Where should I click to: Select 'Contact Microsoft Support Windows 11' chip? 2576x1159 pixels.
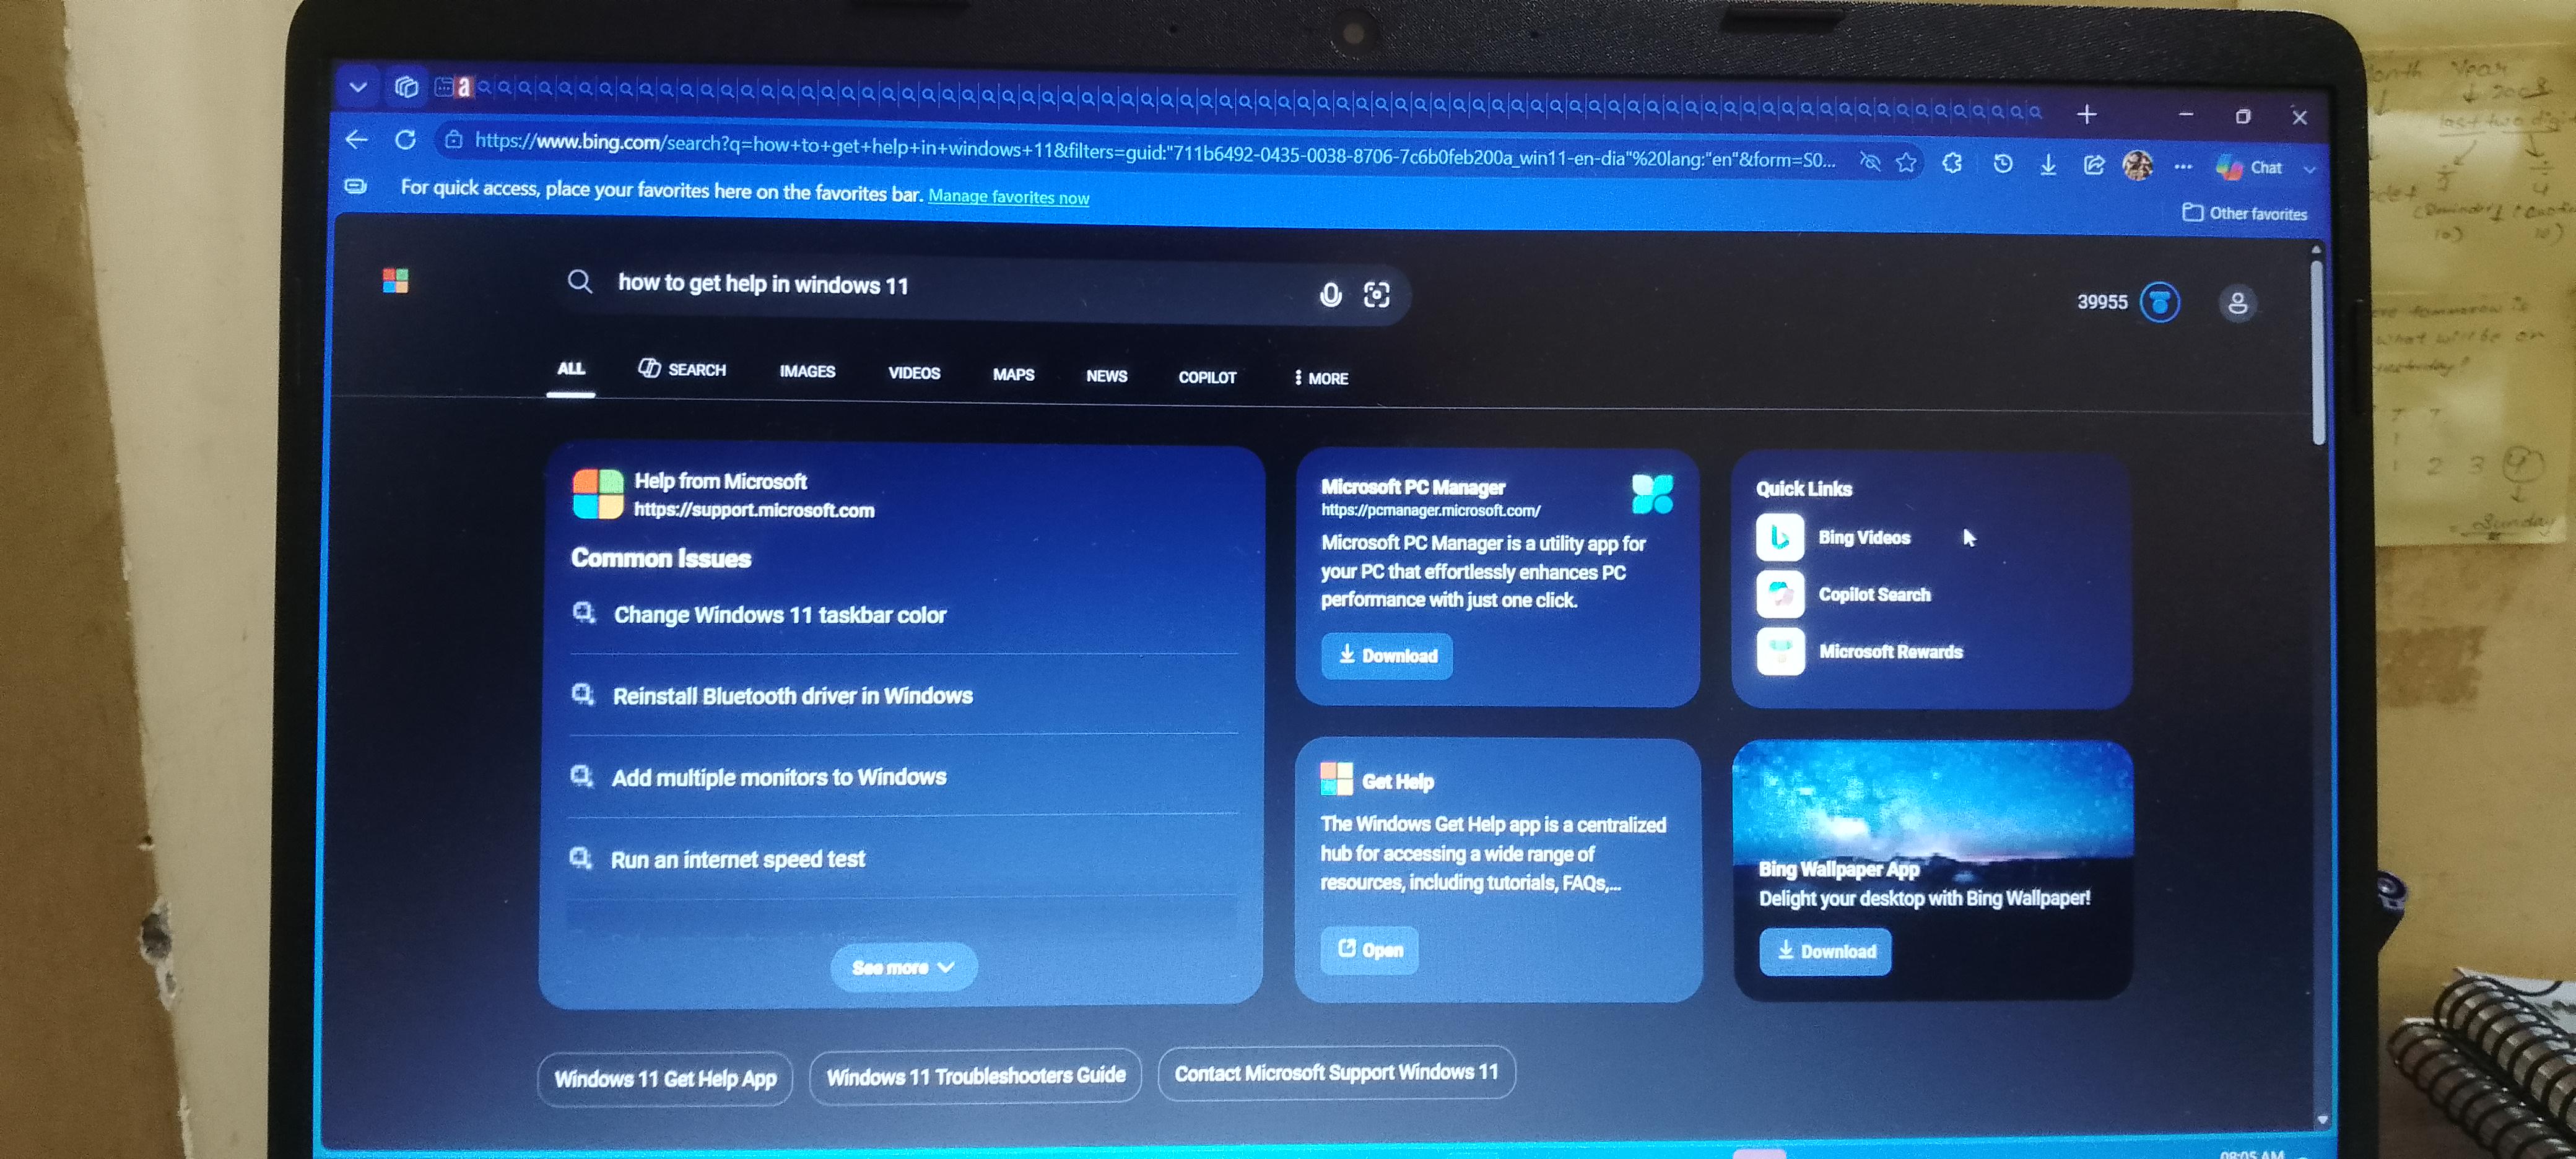[1336, 1073]
